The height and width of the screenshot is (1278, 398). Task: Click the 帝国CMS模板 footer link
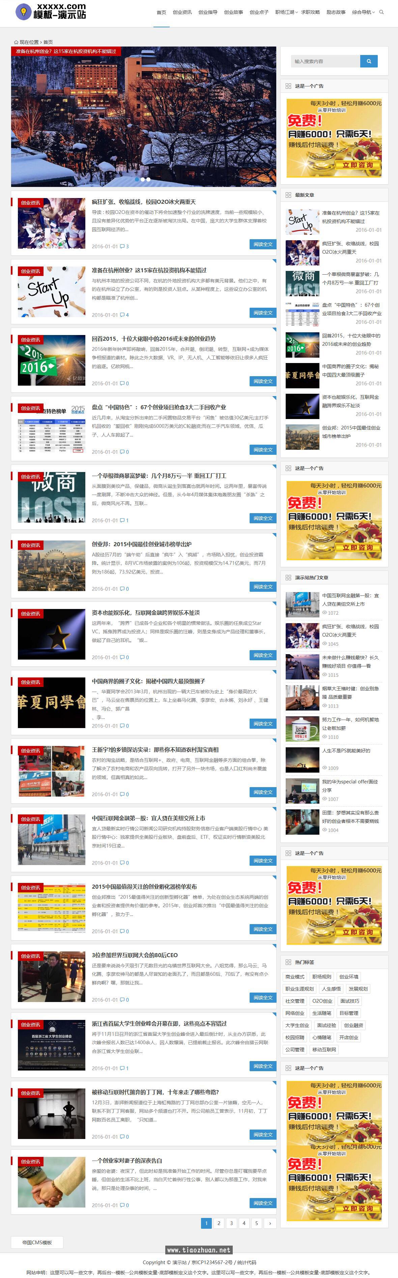point(37,1242)
